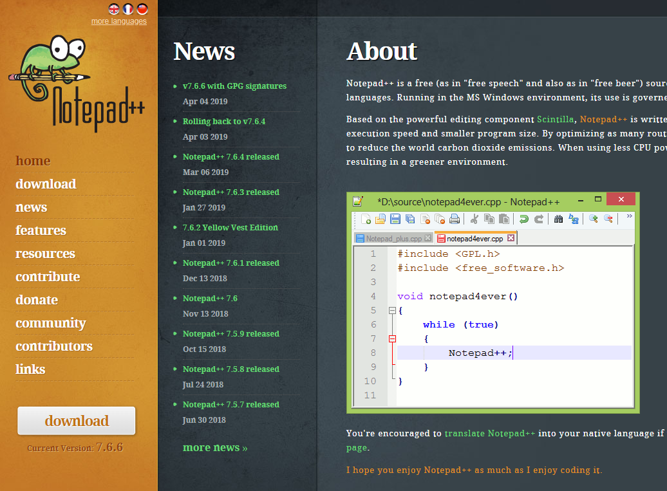
Task: Switch to the Notepad_plus.cpp tab
Action: [393, 239]
